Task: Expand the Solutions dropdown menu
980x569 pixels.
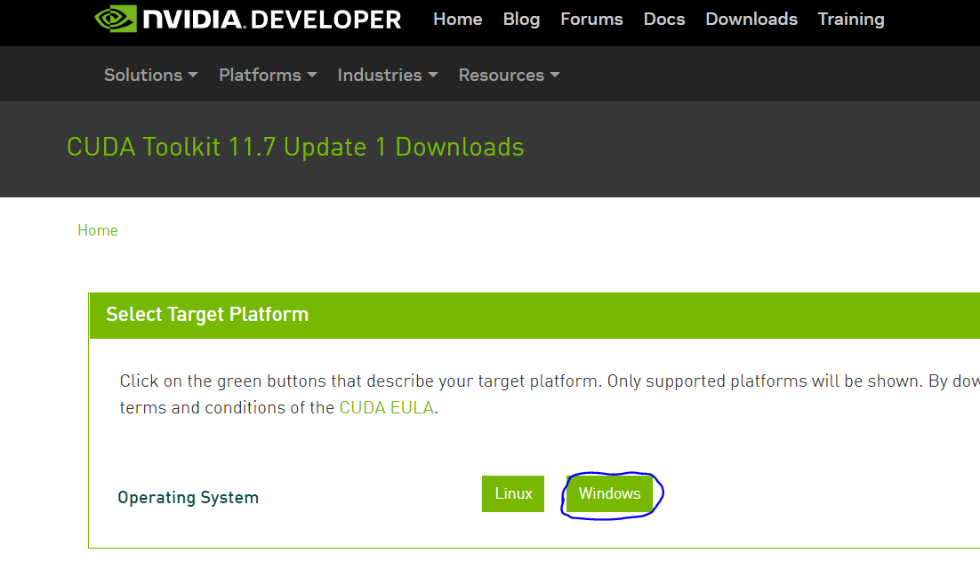Action: (x=150, y=75)
